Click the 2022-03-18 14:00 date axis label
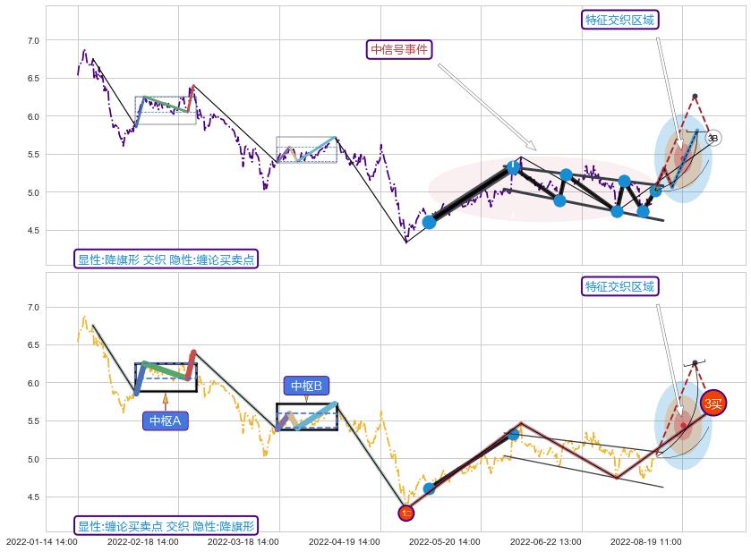 pyautogui.click(x=243, y=542)
